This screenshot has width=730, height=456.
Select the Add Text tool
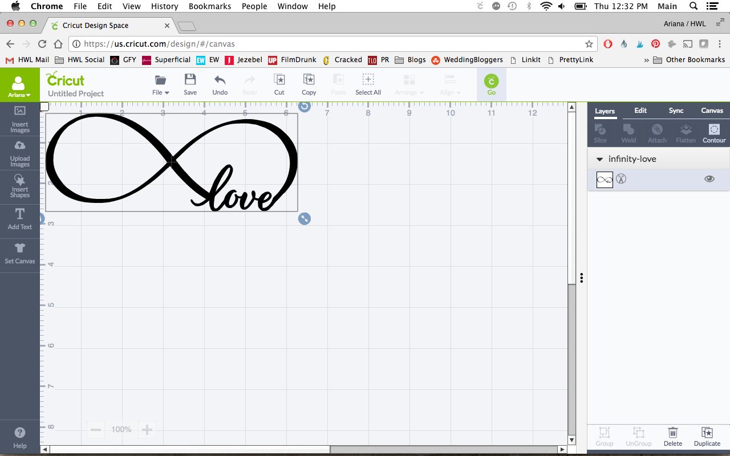point(19,219)
